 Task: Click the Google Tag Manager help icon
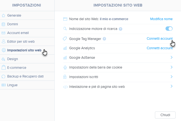pos(104,39)
